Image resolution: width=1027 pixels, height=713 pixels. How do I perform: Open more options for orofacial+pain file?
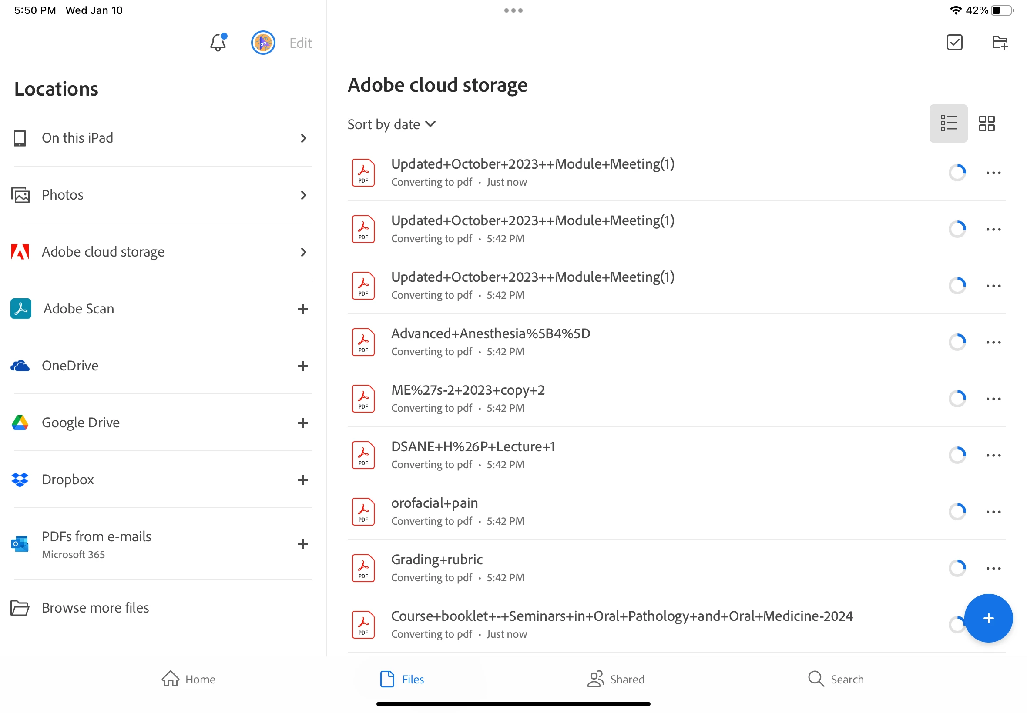click(x=993, y=512)
